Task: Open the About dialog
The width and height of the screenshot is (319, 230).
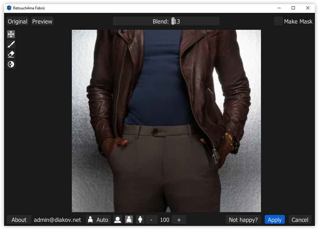Action: pyautogui.click(x=19, y=220)
